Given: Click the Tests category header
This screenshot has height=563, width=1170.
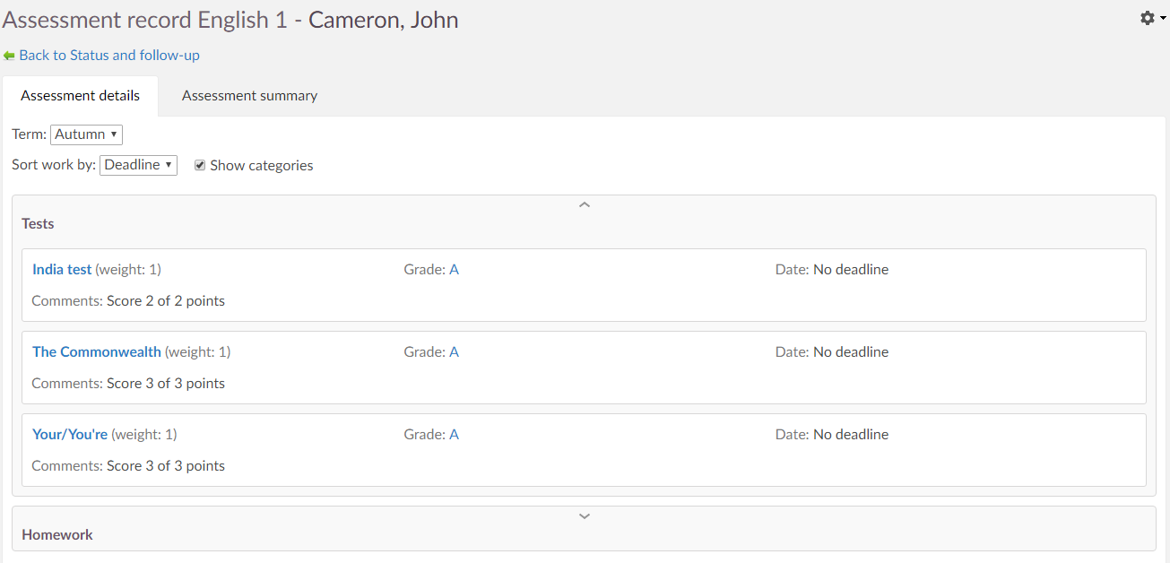Looking at the screenshot, I should (x=39, y=224).
